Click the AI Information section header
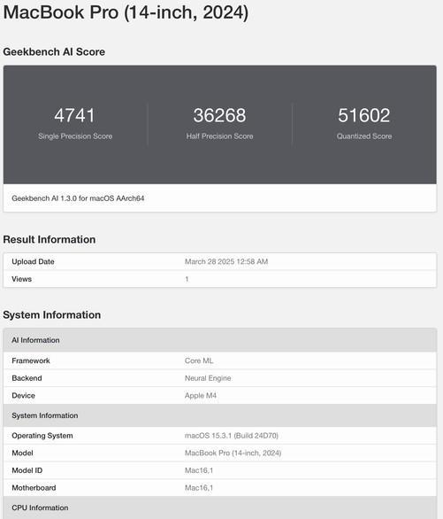This screenshot has height=519, width=443. point(220,340)
